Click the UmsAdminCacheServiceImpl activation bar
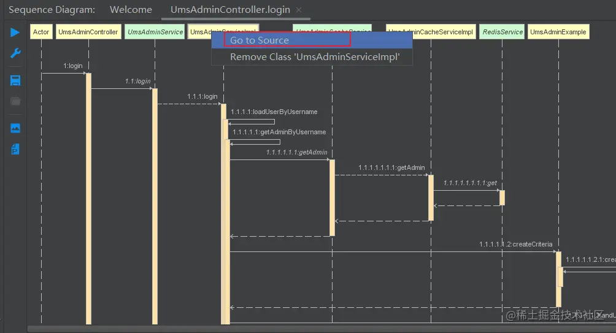616x333 pixels. pyautogui.click(x=431, y=198)
